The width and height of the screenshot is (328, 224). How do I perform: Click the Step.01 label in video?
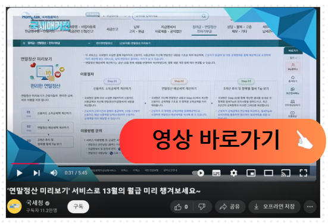coord(112,81)
